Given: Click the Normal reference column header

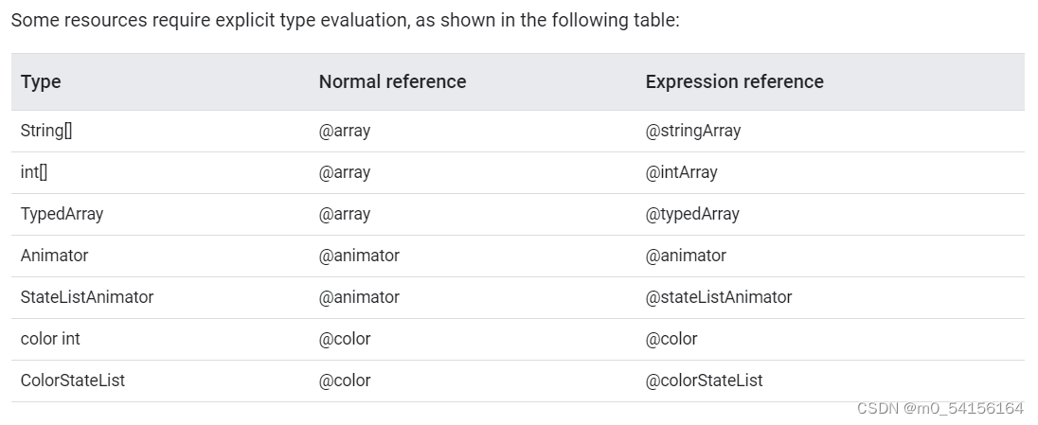Looking at the screenshot, I should [392, 81].
